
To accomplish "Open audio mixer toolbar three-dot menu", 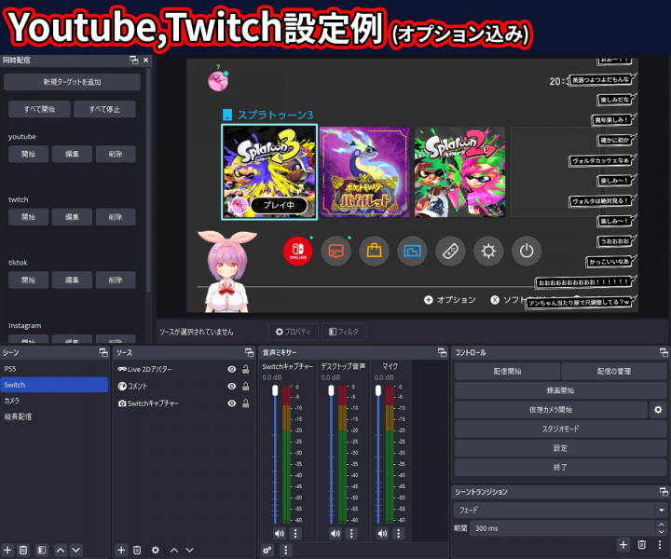I will (286, 550).
